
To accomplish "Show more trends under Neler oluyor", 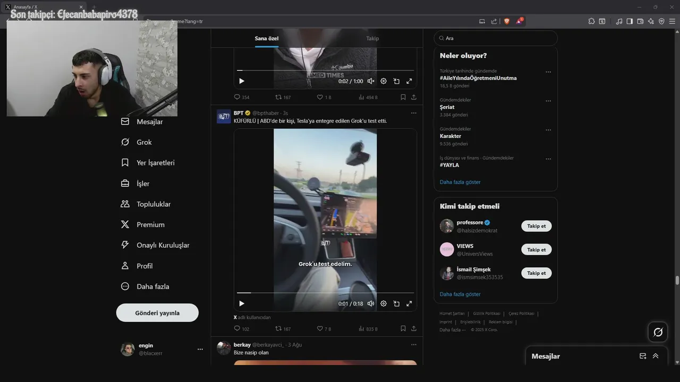I will [x=460, y=182].
